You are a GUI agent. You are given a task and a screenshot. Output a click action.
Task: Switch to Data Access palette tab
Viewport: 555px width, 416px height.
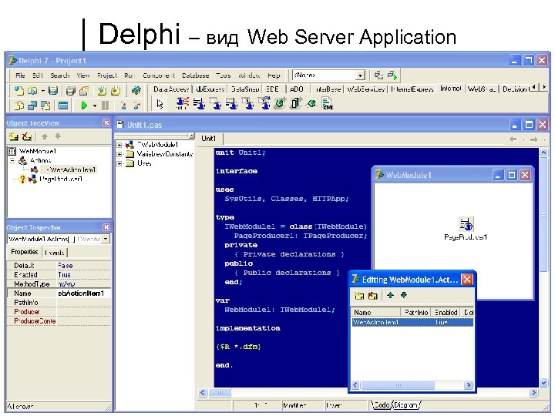[x=171, y=89]
